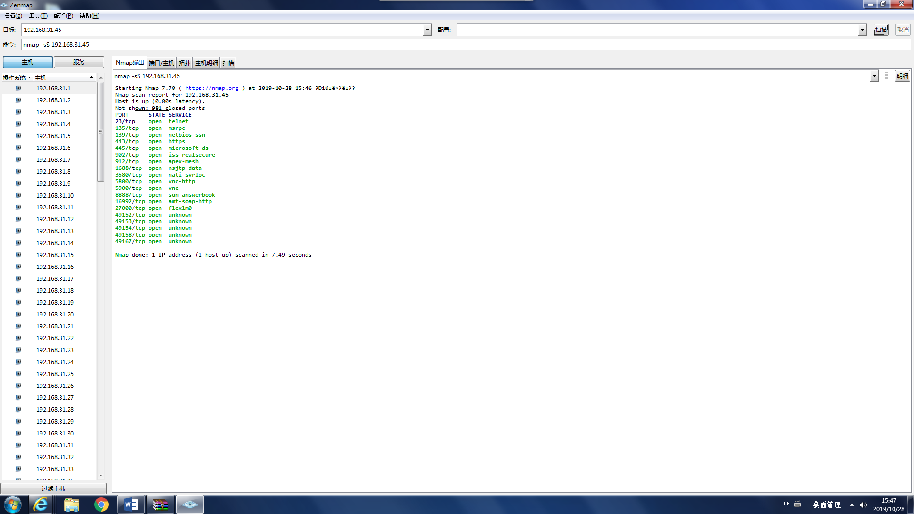Open the scan output selection dropdown arrow
This screenshot has width=914, height=514.
874,76
